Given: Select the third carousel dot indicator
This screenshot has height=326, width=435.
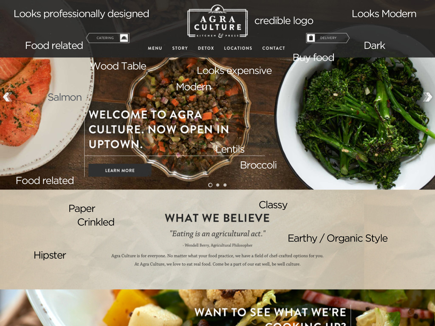Looking at the screenshot, I should click(x=225, y=185).
